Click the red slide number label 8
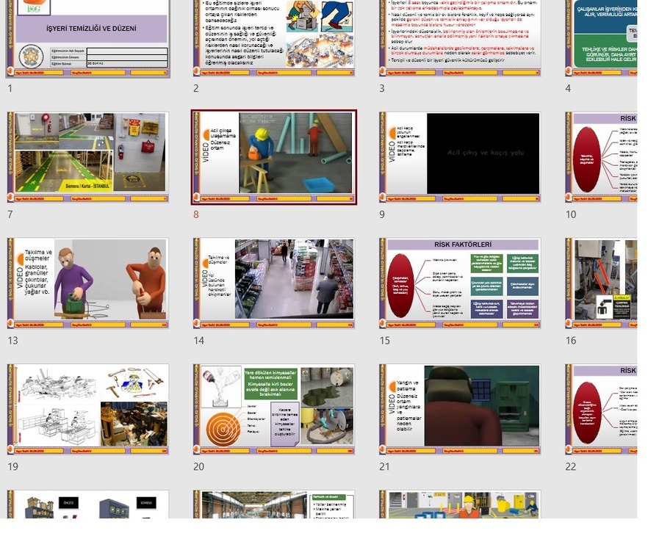Image resolution: width=648 pixels, height=550 pixels. [196, 214]
